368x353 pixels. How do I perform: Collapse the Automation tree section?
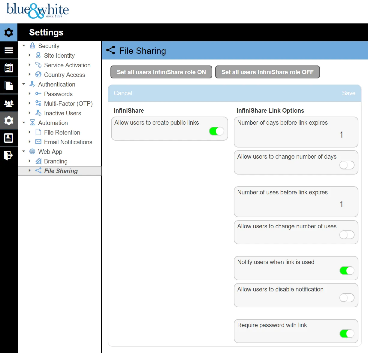[x=24, y=123]
